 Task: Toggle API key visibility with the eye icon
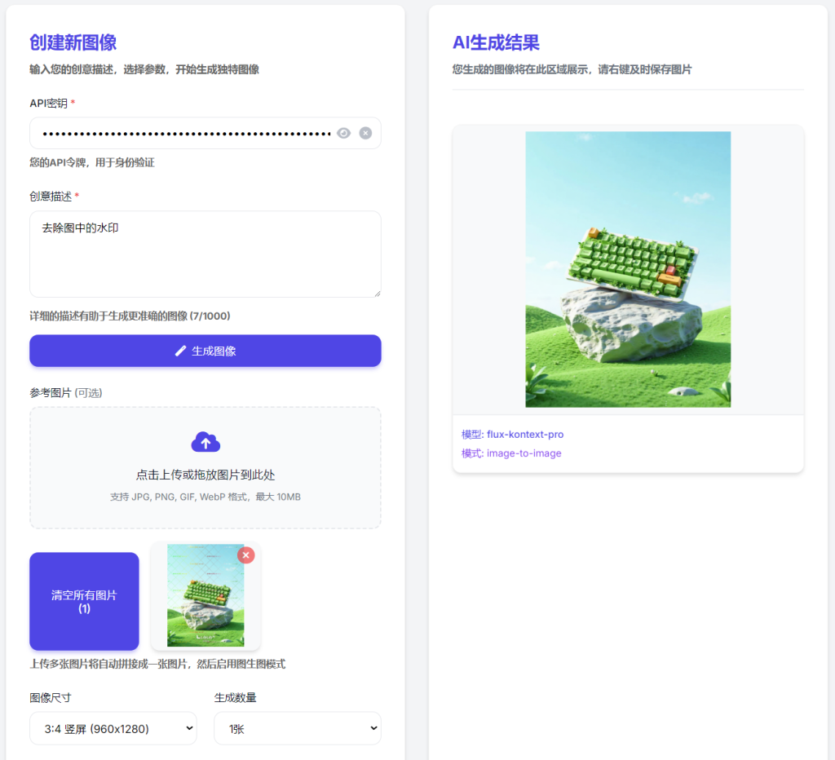(x=344, y=133)
